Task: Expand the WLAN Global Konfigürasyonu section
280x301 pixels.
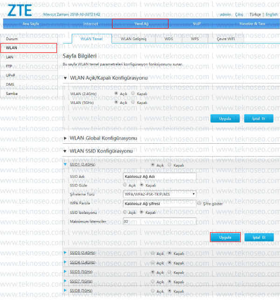Action: [x=65, y=138]
